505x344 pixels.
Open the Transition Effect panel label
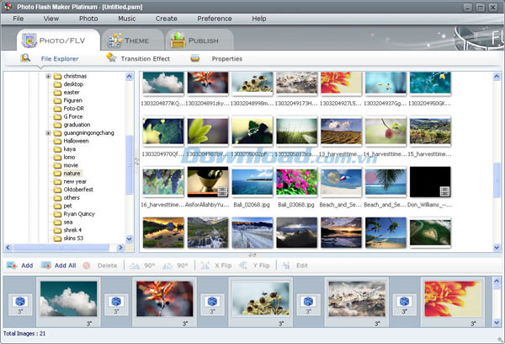click(146, 59)
